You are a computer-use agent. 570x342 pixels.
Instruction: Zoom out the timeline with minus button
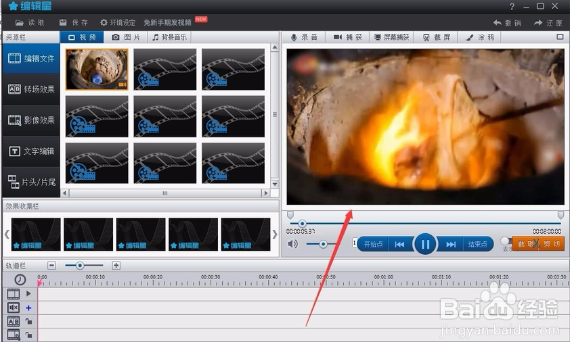click(x=51, y=266)
